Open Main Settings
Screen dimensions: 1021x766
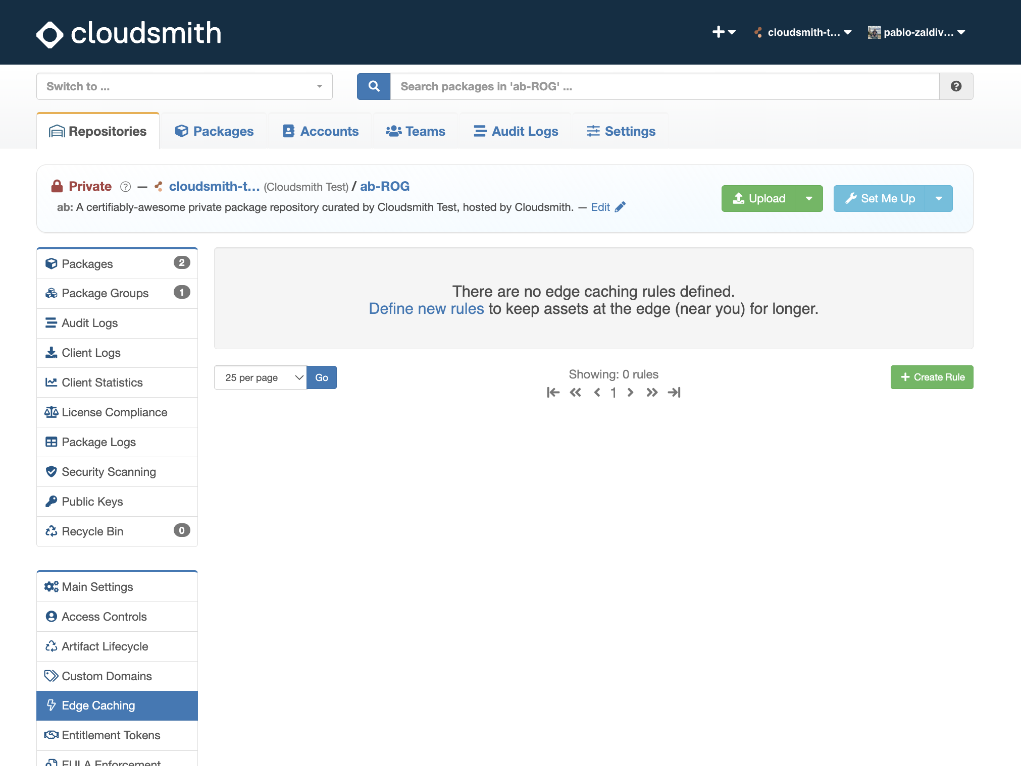coord(117,587)
